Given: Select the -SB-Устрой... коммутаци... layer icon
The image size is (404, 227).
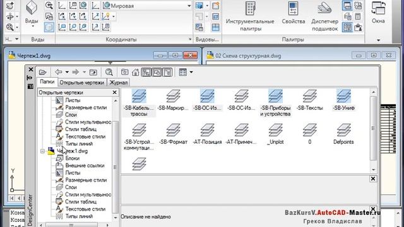Looking at the screenshot, I should pyautogui.click(x=139, y=130).
